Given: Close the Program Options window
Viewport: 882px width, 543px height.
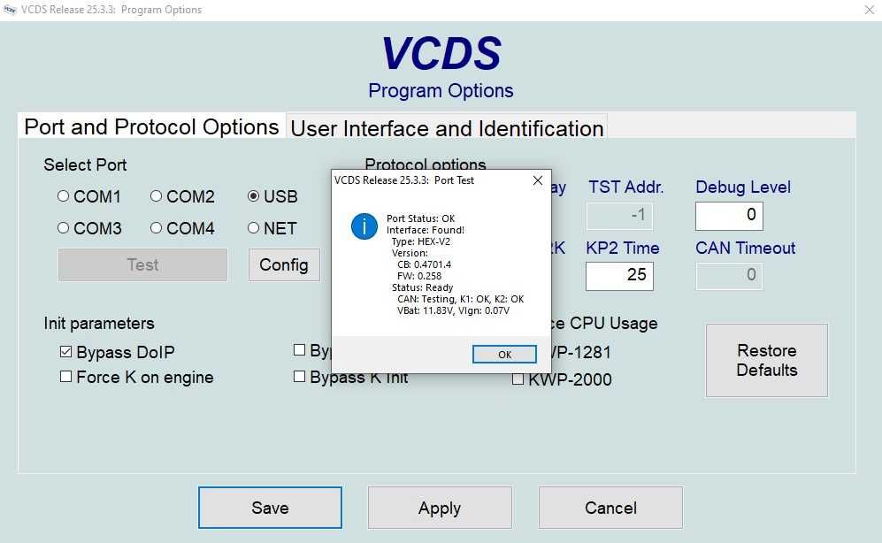Looking at the screenshot, I should coord(869,10).
